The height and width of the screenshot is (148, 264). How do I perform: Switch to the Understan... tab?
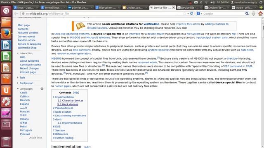click(135, 7)
